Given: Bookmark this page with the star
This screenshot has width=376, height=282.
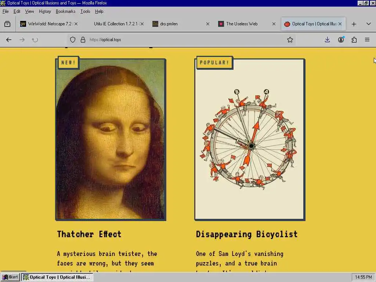Looking at the screenshot, I should [290, 40].
